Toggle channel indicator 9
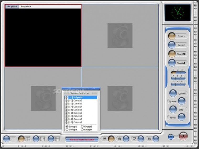The height and width of the screenshot is (149, 199). (183, 84)
